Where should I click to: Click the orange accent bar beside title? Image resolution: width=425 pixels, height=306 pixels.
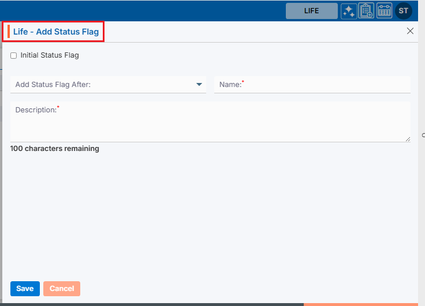(x=9, y=32)
